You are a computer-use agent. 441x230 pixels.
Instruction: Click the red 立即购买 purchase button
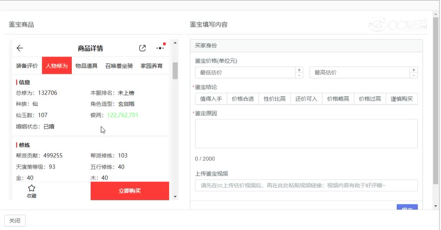[130, 191]
